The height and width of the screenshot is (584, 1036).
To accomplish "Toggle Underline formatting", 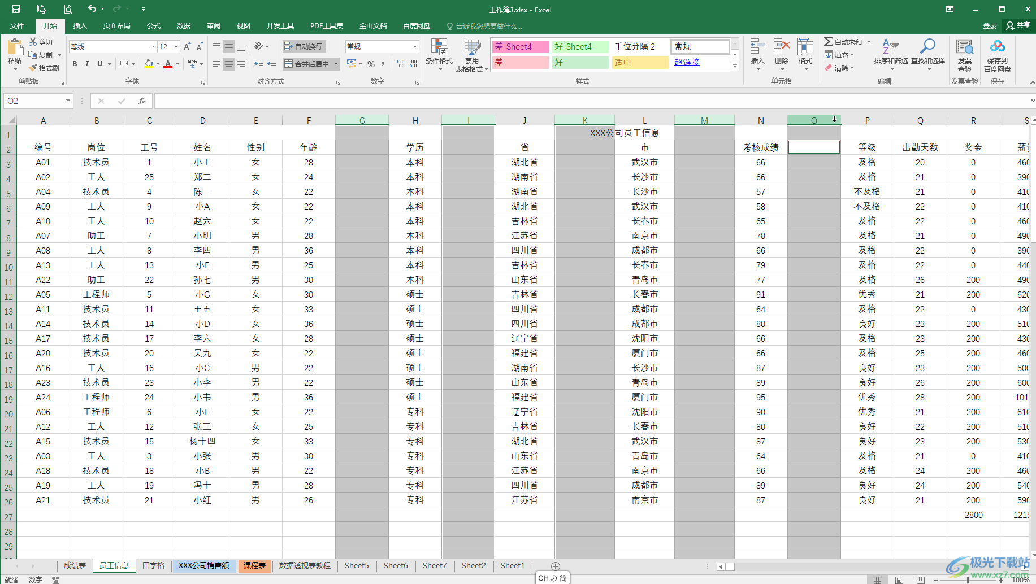I will click(x=99, y=64).
